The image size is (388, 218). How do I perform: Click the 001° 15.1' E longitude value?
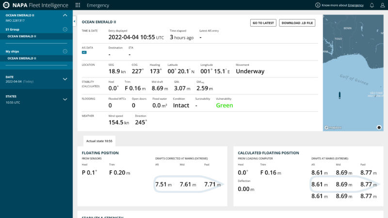[215, 71]
